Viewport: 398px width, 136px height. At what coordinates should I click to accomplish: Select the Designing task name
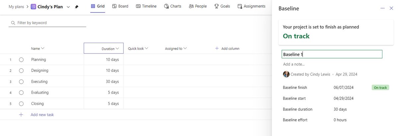[40, 70]
